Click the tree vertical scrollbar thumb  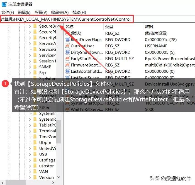pos(59,132)
